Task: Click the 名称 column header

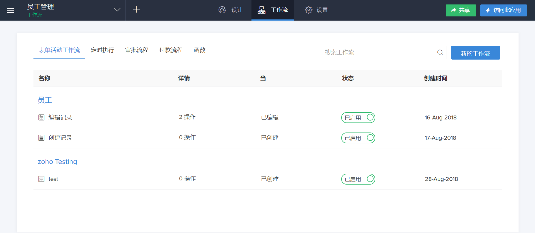Action: click(x=44, y=78)
